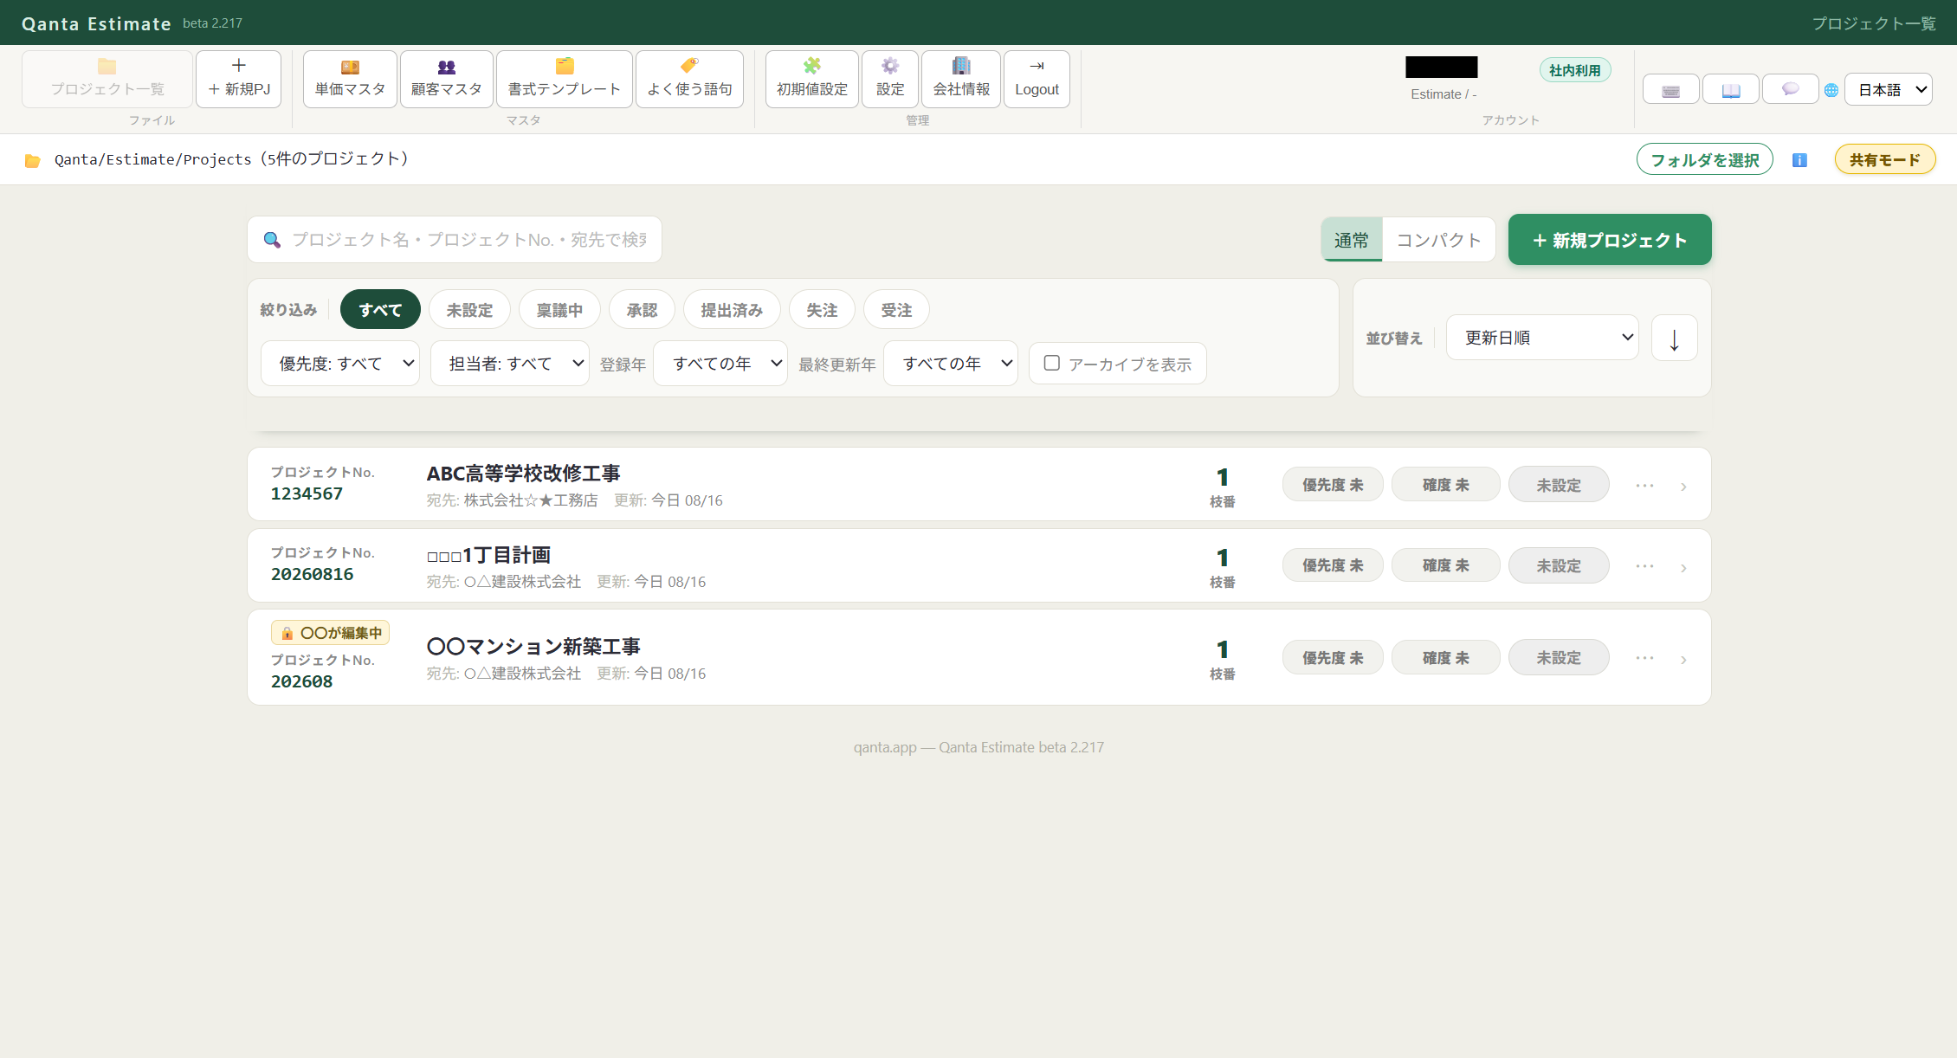This screenshot has width=1957, height=1058.
Task: Expand the □□□1丁目計画 row chevron
Action: pos(1683,568)
